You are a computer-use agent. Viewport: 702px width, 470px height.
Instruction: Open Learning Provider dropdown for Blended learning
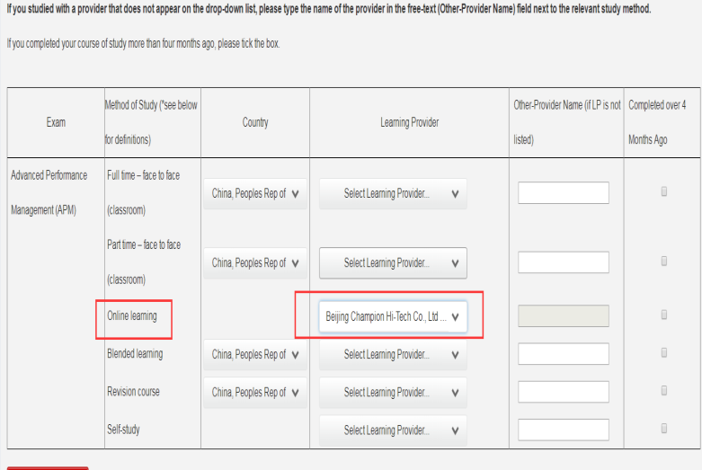393,355
